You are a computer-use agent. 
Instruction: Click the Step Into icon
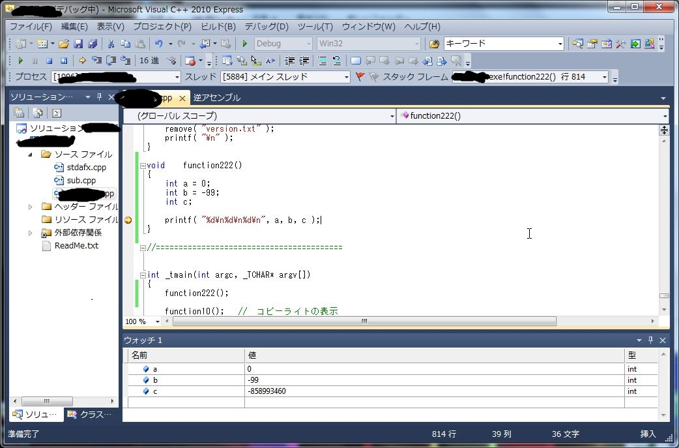pyautogui.click(x=96, y=61)
